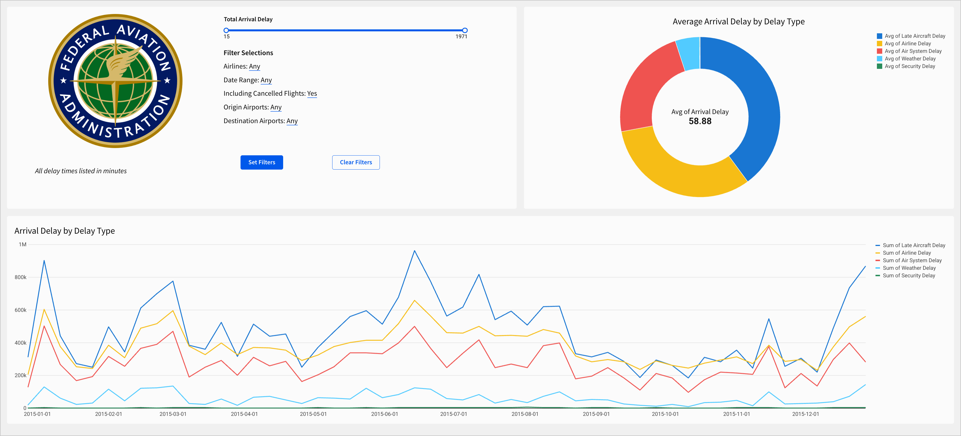Image resolution: width=961 pixels, height=436 pixels.
Task: Click the Cancelled Flights 'Yes' link
Action: click(312, 93)
